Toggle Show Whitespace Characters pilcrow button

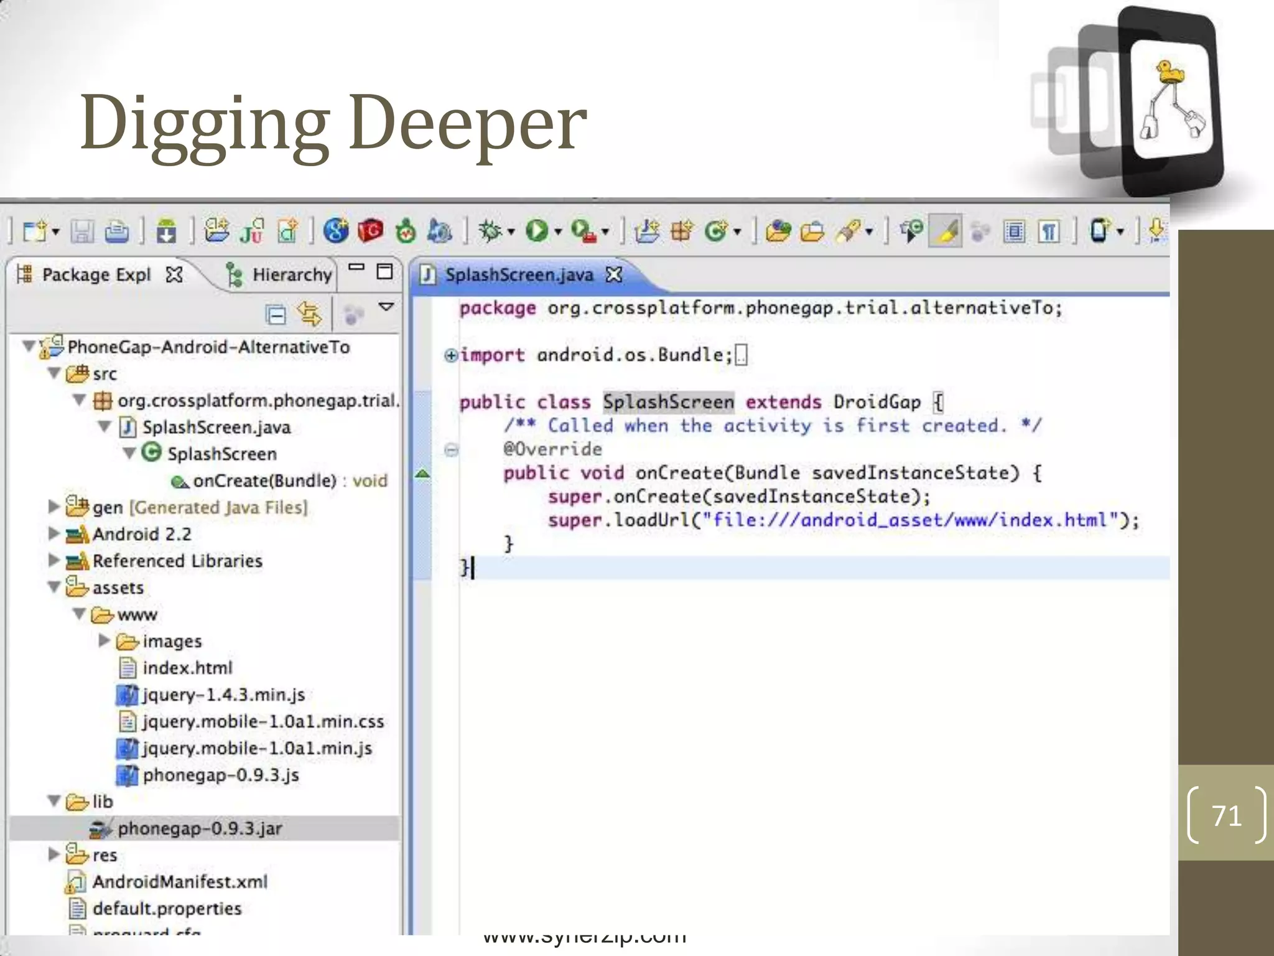click(x=1048, y=232)
